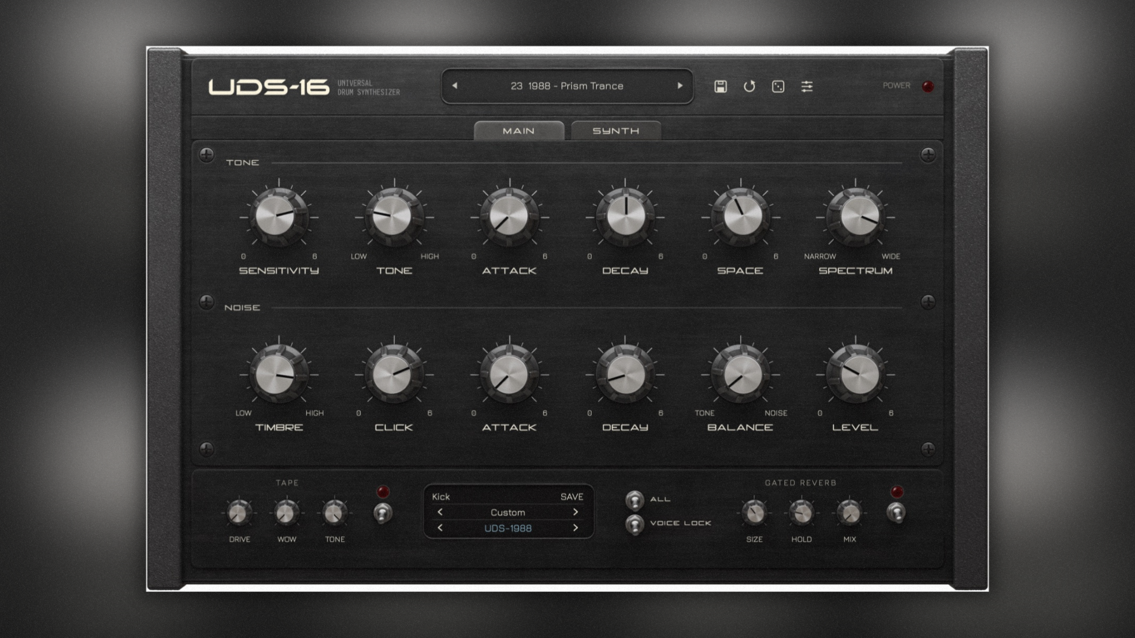This screenshot has width=1135, height=638.
Task: Click the Noise TIMBRE knob
Action: click(x=278, y=374)
